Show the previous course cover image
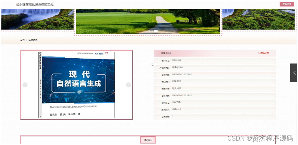The width and height of the screenshot is (298, 145). [25, 85]
